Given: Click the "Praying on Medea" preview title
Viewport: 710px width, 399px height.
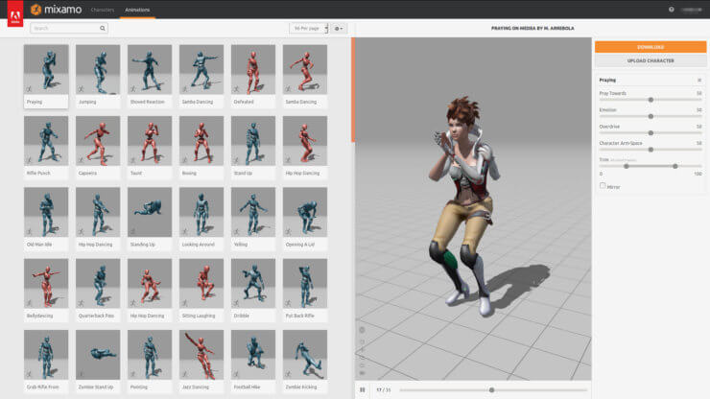Looking at the screenshot, I should pyautogui.click(x=532, y=28).
